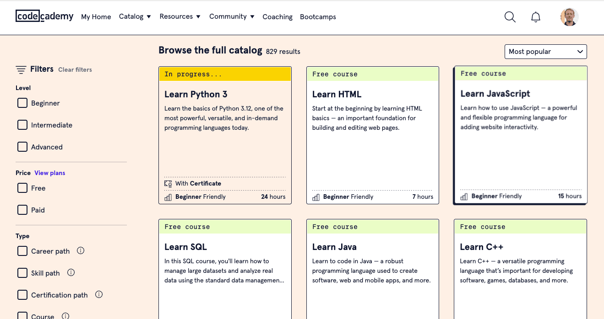
Task: Click the level bars icon on Learn HTML
Action: pos(316,197)
